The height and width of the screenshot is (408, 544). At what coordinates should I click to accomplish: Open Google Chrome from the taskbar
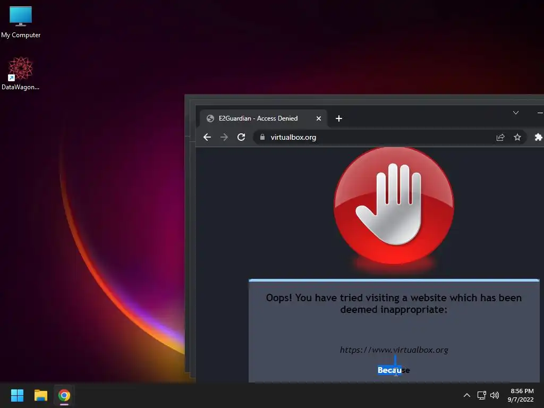click(64, 395)
